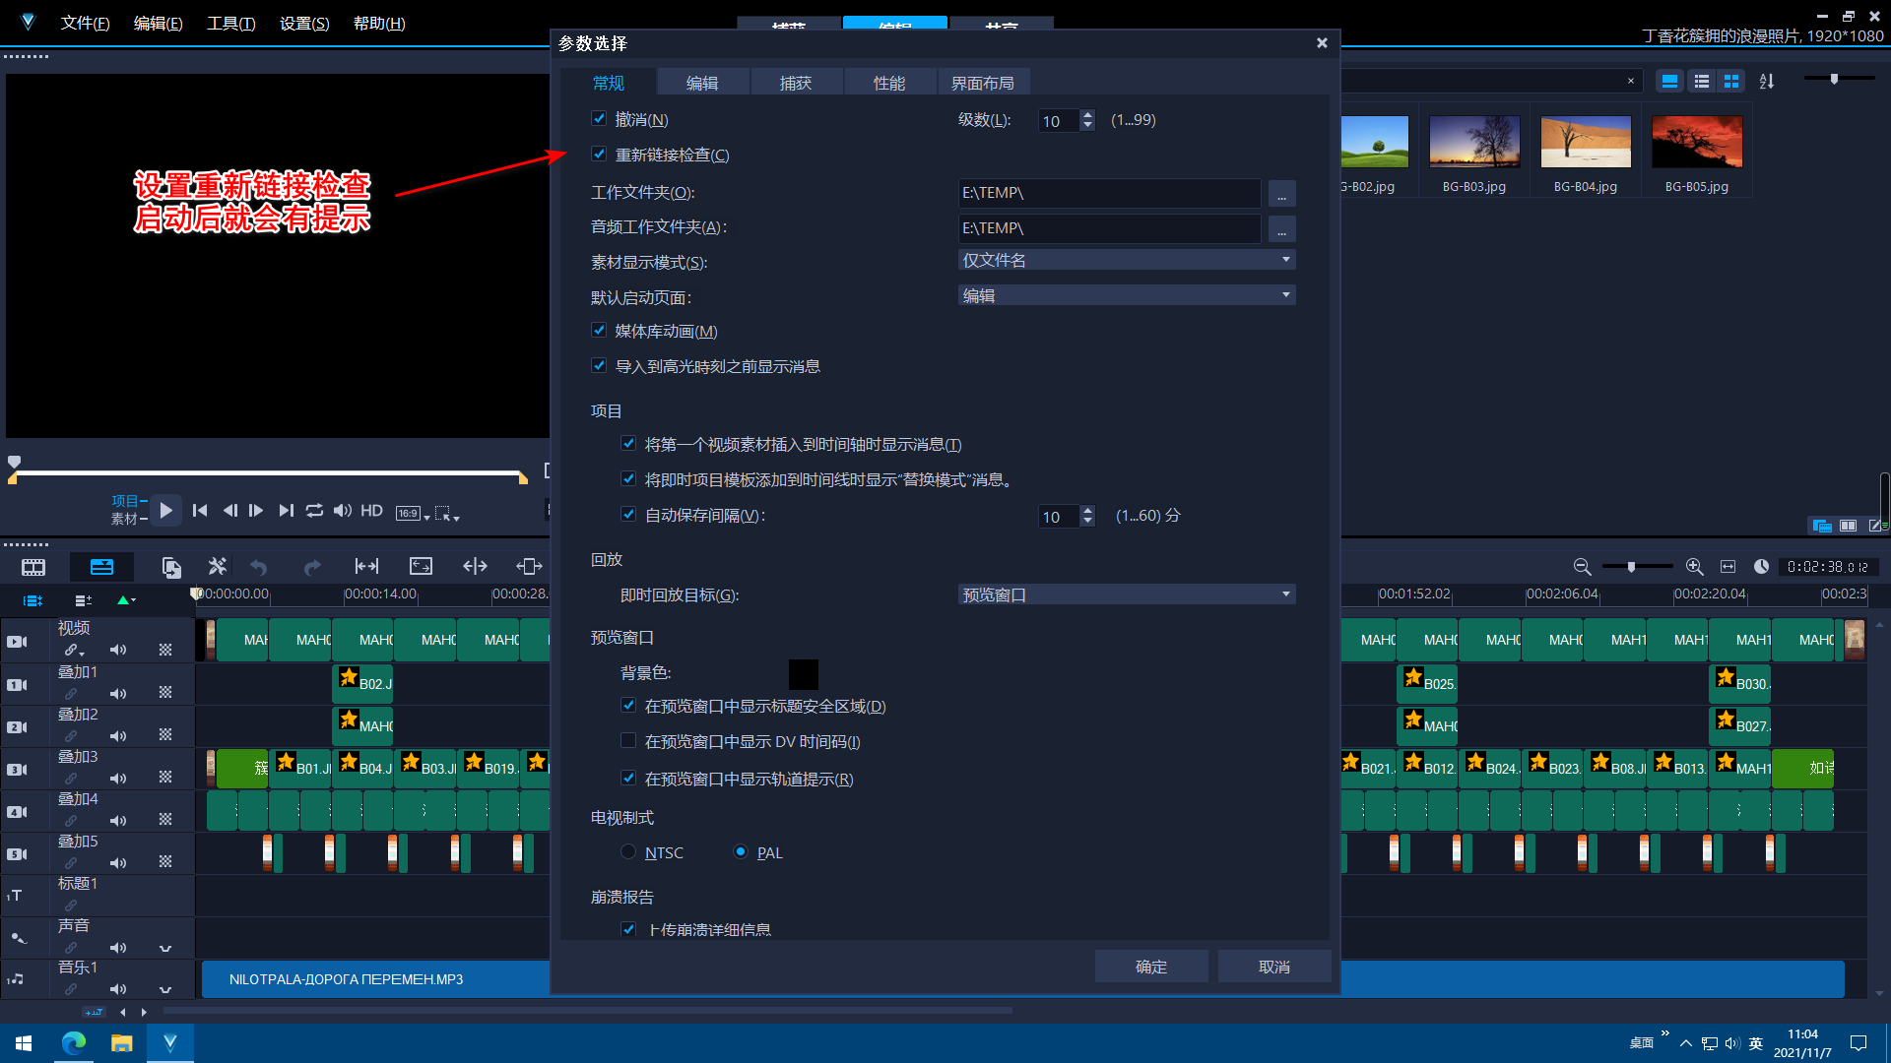Click the 确定 button
The height and width of the screenshot is (1063, 1891).
pyautogui.click(x=1151, y=968)
